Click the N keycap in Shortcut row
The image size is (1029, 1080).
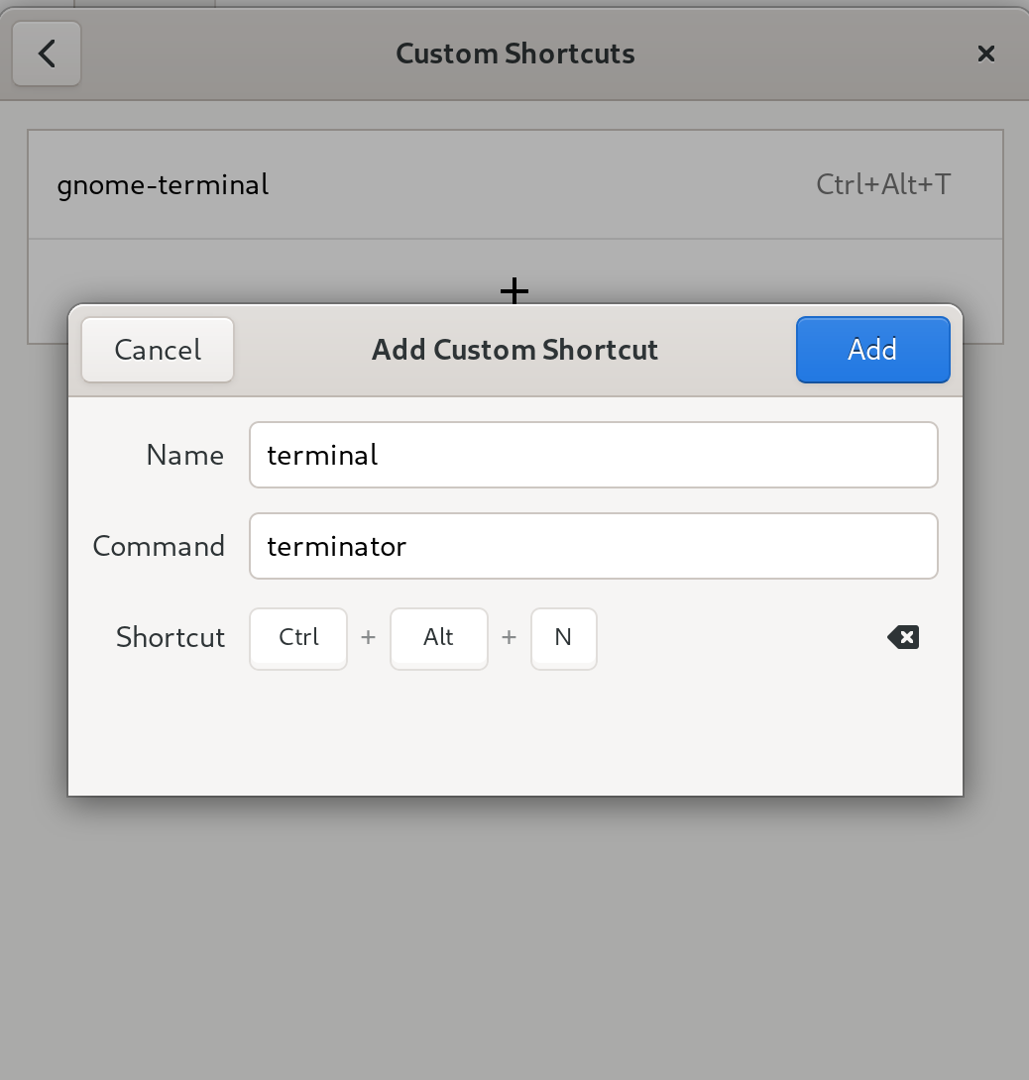tap(563, 637)
